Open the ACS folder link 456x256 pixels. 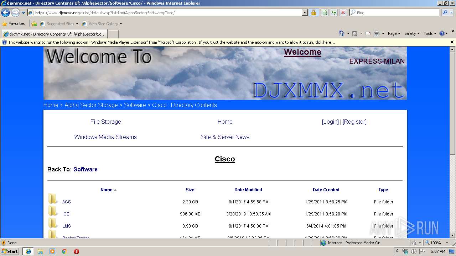tap(66, 202)
